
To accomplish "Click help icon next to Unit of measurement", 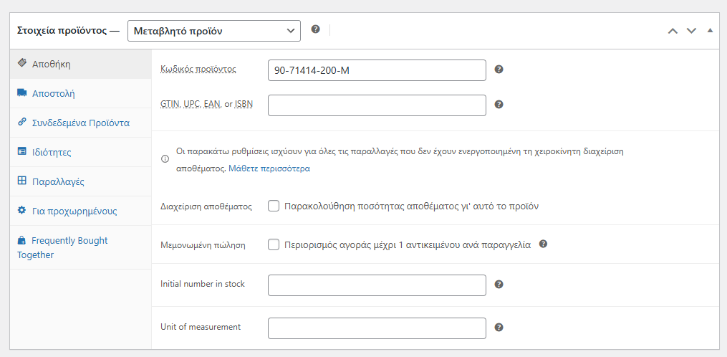I will point(499,328).
